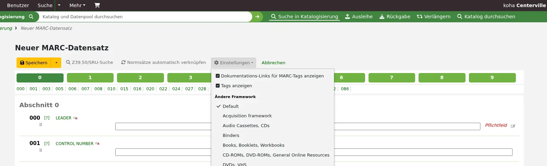The width and height of the screenshot is (547, 166).
Task: Click Abbrechen link
Action: click(x=273, y=63)
